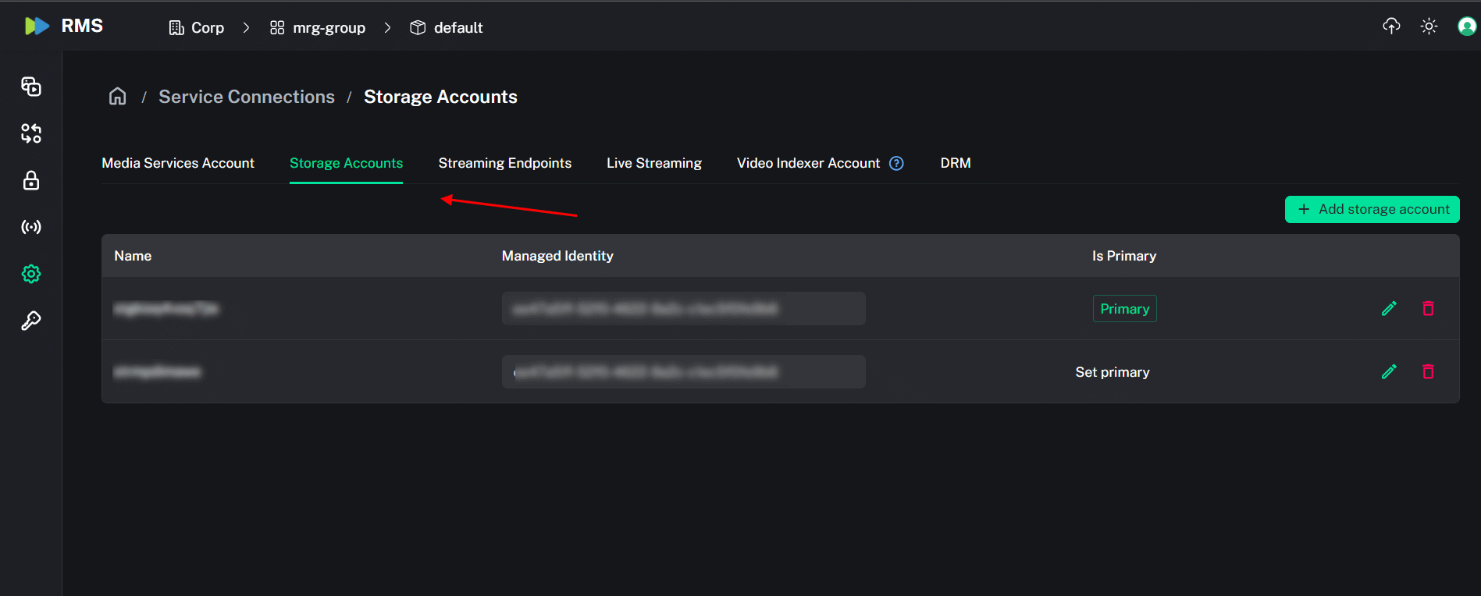Viewport: 1481px width, 596px height.
Task: Click Set primary for second storage account
Action: (x=1113, y=372)
